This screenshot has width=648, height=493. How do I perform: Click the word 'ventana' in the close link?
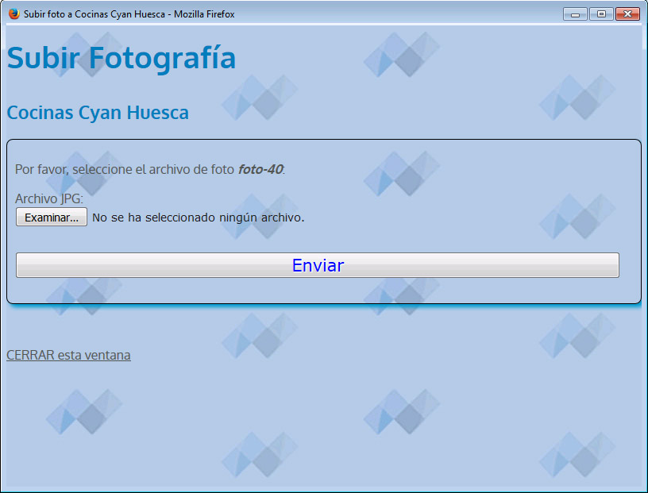(106, 355)
